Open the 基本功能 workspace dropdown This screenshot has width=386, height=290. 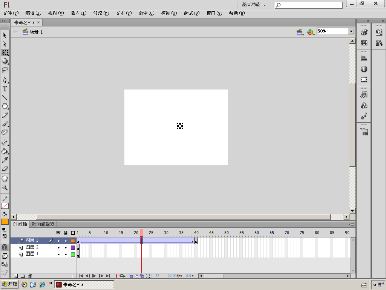click(254, 5)
